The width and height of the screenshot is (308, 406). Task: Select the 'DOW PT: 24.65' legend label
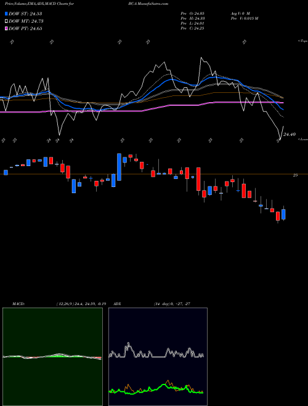pos(25,29)
